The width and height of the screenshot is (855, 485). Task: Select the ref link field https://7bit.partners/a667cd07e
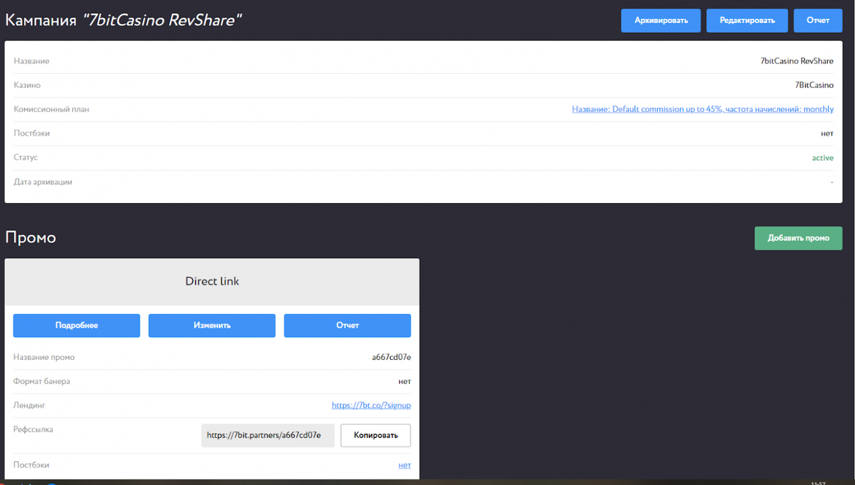(268, 435)
